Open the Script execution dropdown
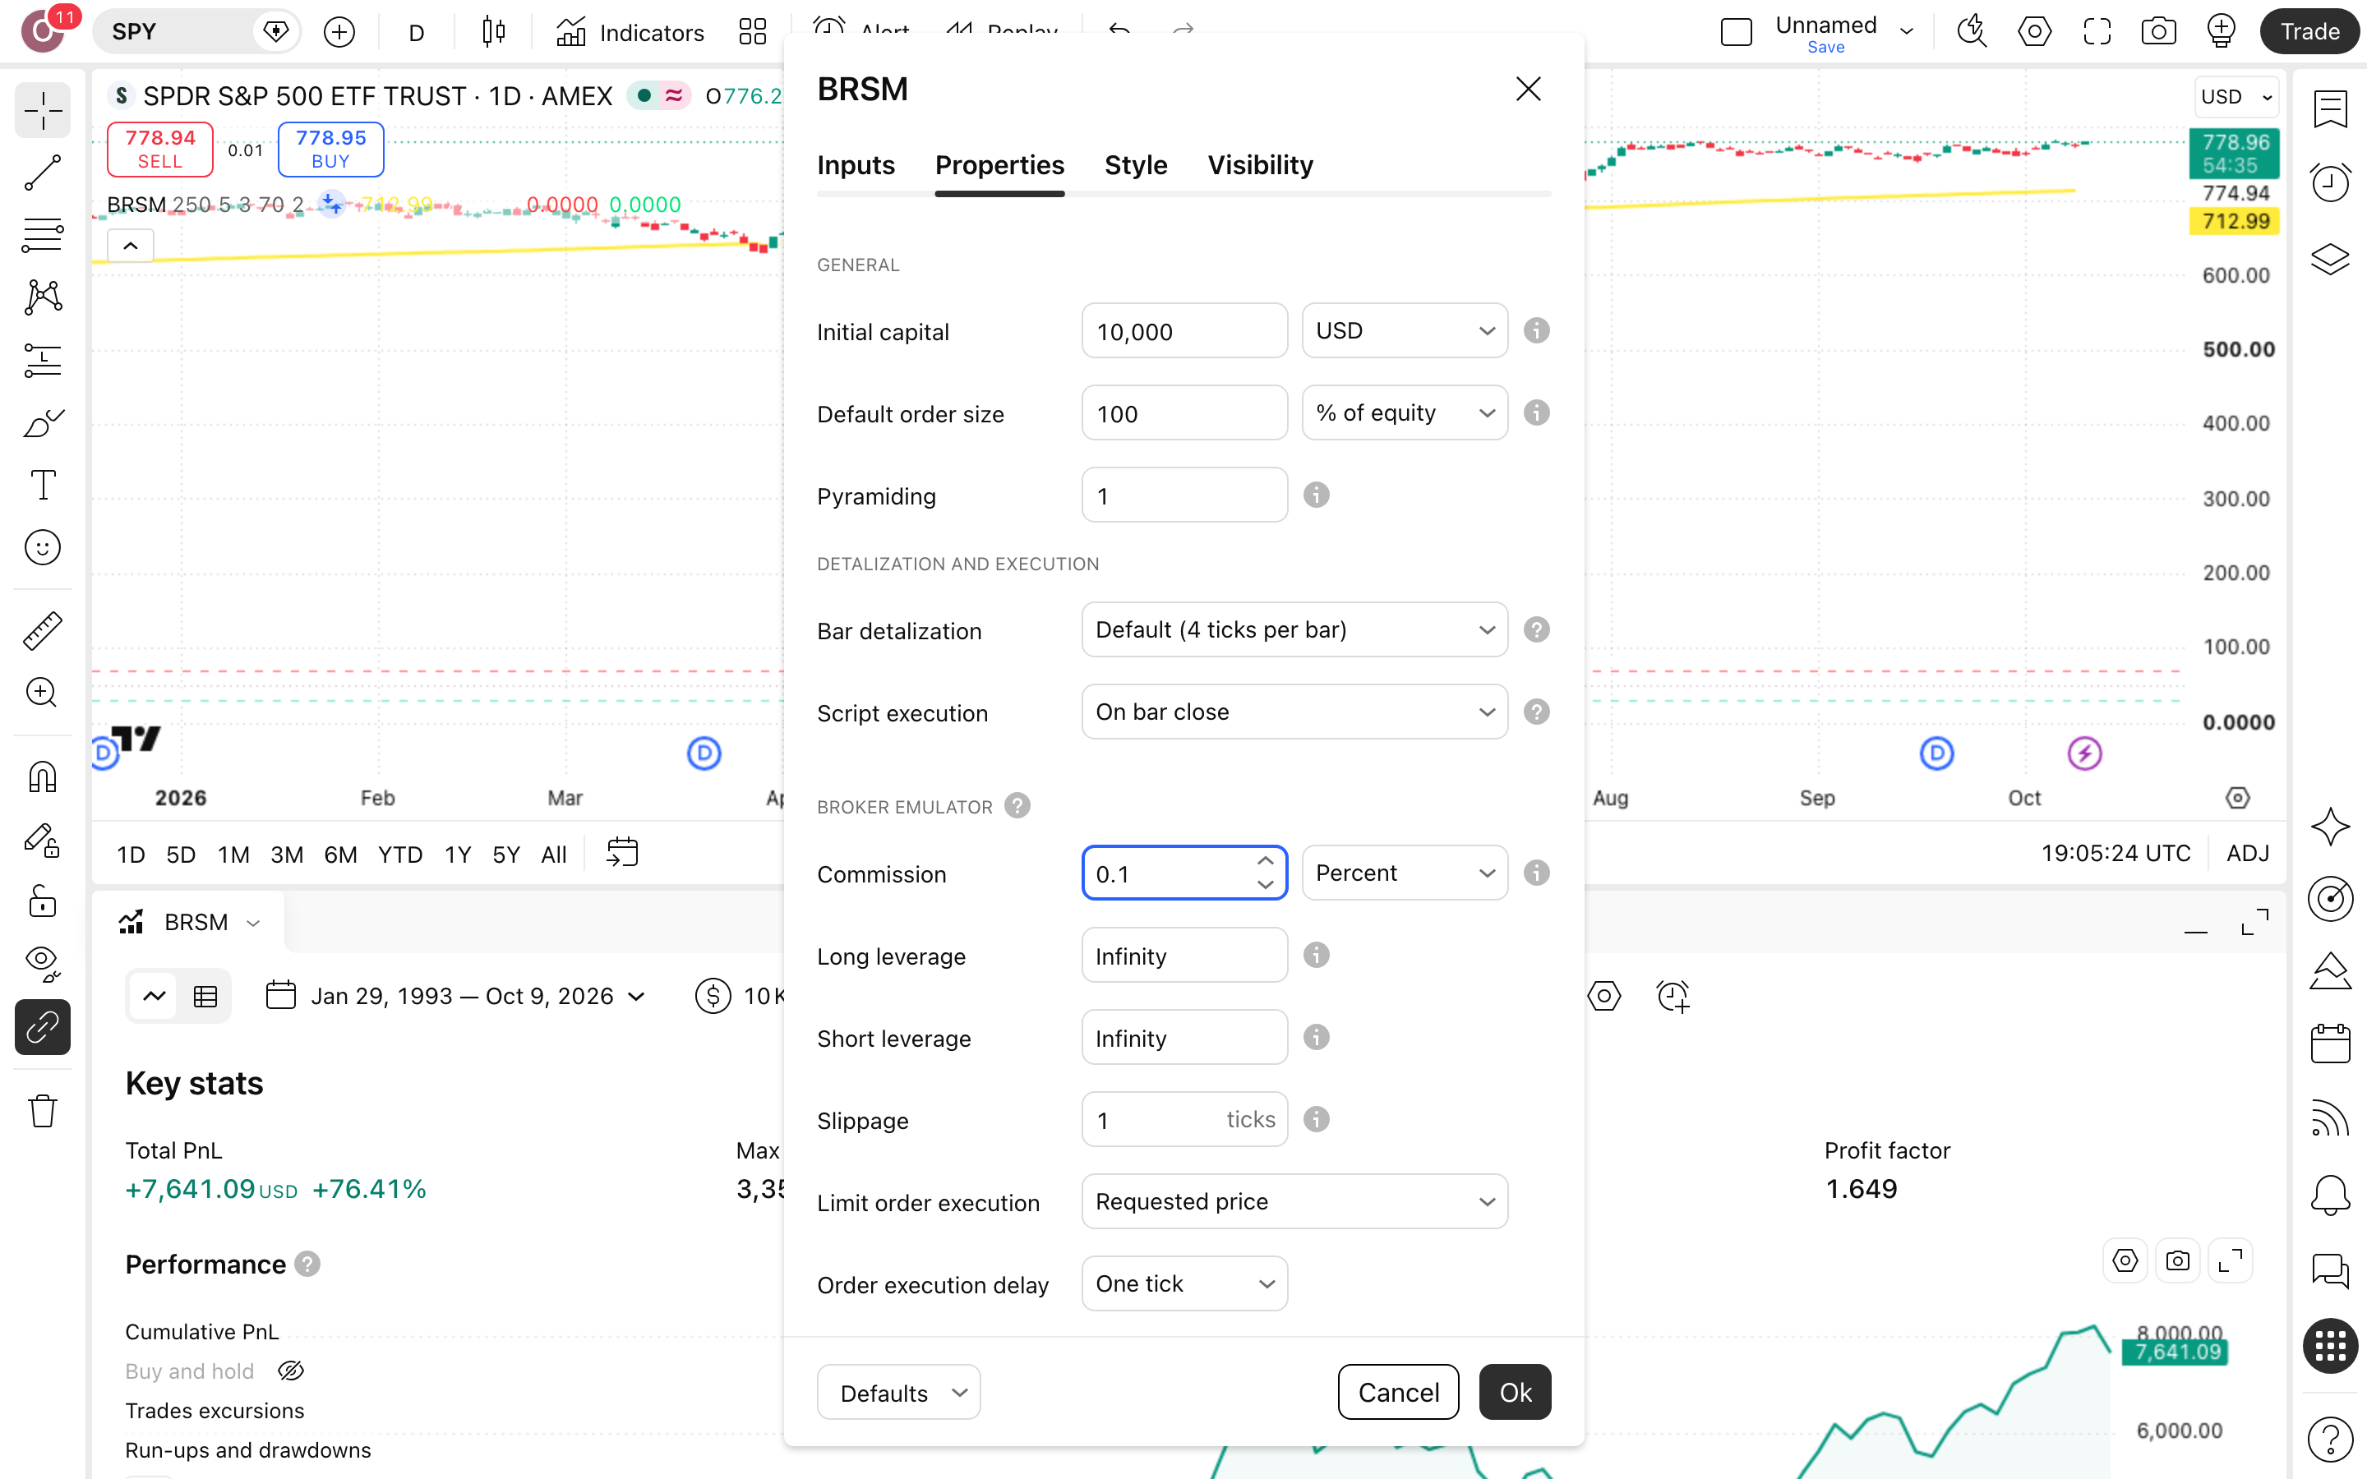This screenshot has width=2367, height=1479. coord(1294,712)
